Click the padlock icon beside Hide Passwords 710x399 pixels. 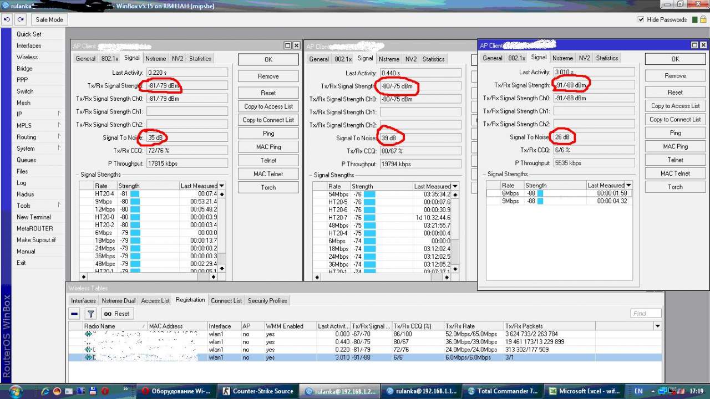(703, 19)
